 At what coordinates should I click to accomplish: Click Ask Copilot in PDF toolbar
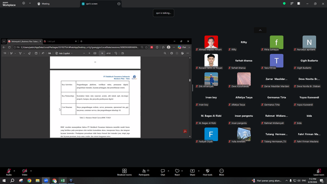point(64,53)
